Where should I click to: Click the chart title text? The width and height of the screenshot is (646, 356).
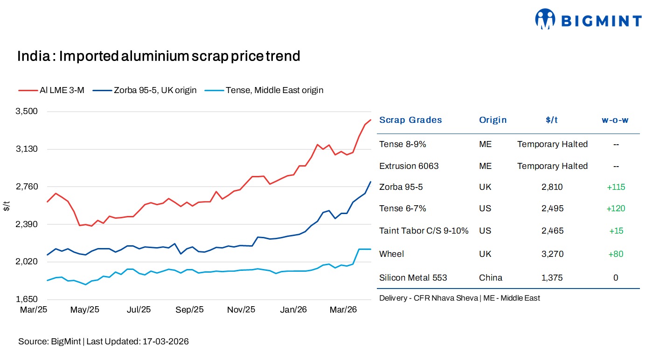[159, 56]
